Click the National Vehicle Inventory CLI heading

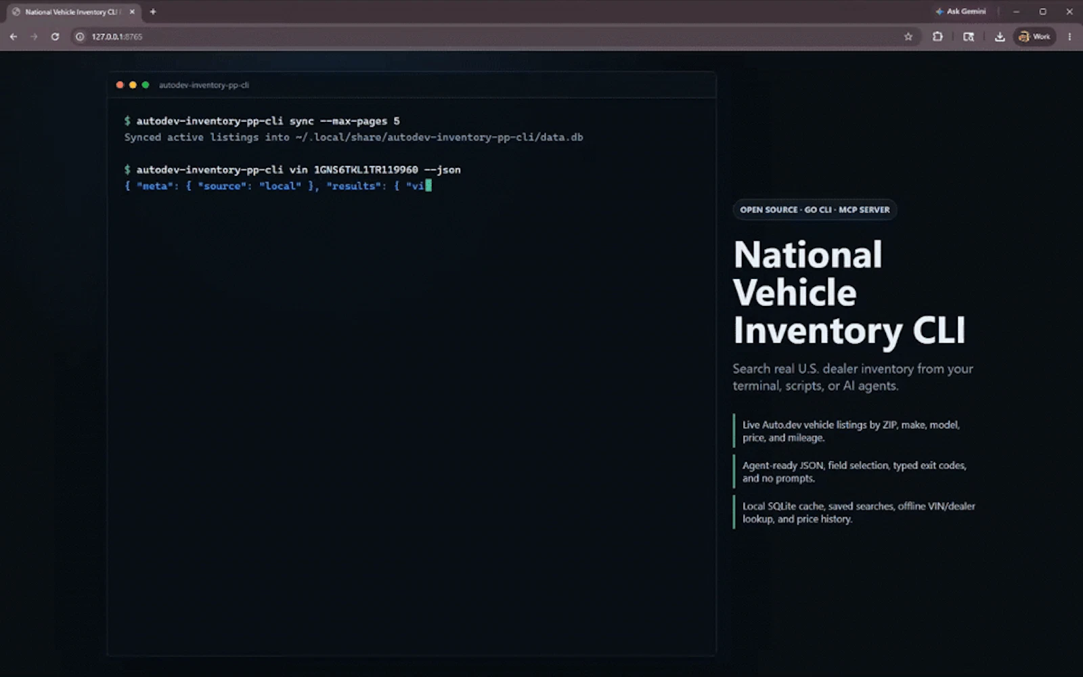point(849,292)
